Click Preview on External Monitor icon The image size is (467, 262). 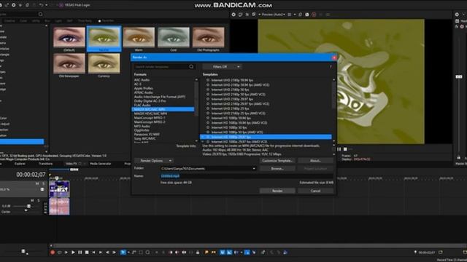240,15
